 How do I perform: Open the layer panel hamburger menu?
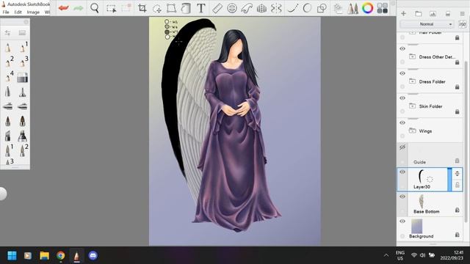(462, 14)
